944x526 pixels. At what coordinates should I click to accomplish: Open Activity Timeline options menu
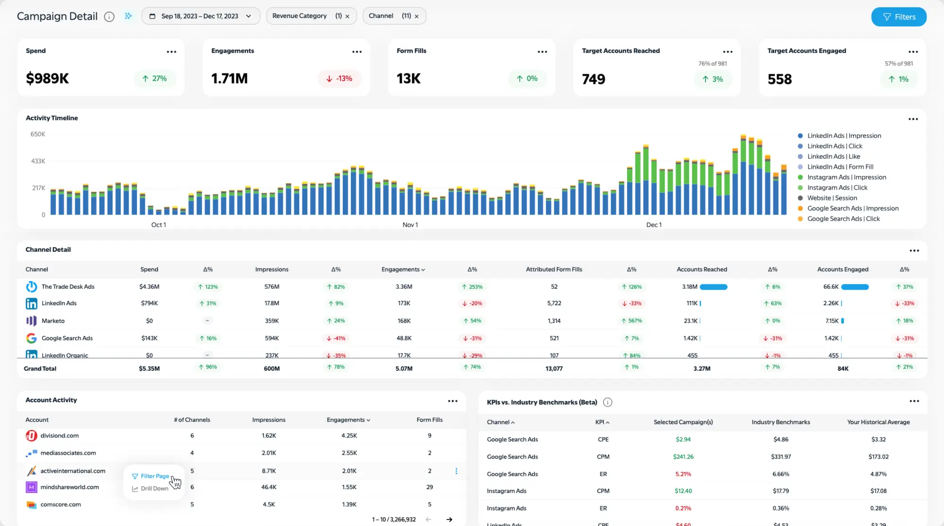point(913,119)
